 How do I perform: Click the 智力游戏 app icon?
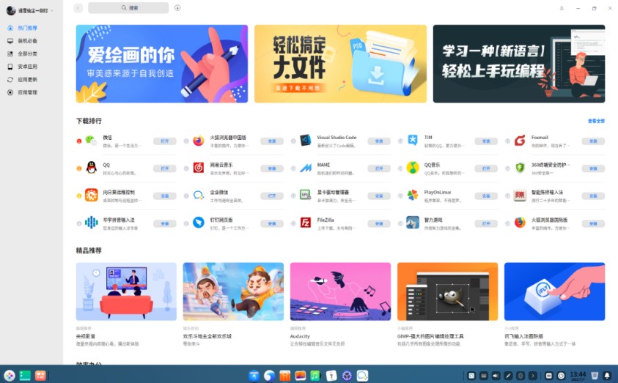tap(413, 223)
